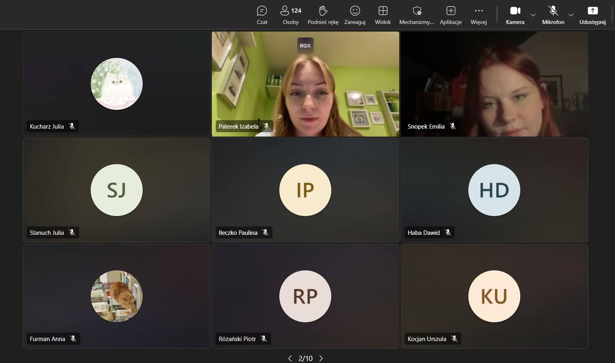Viewport: 615px width, 363px height.
Task: Open the Więcej more options menu
Action: point(478,15)
